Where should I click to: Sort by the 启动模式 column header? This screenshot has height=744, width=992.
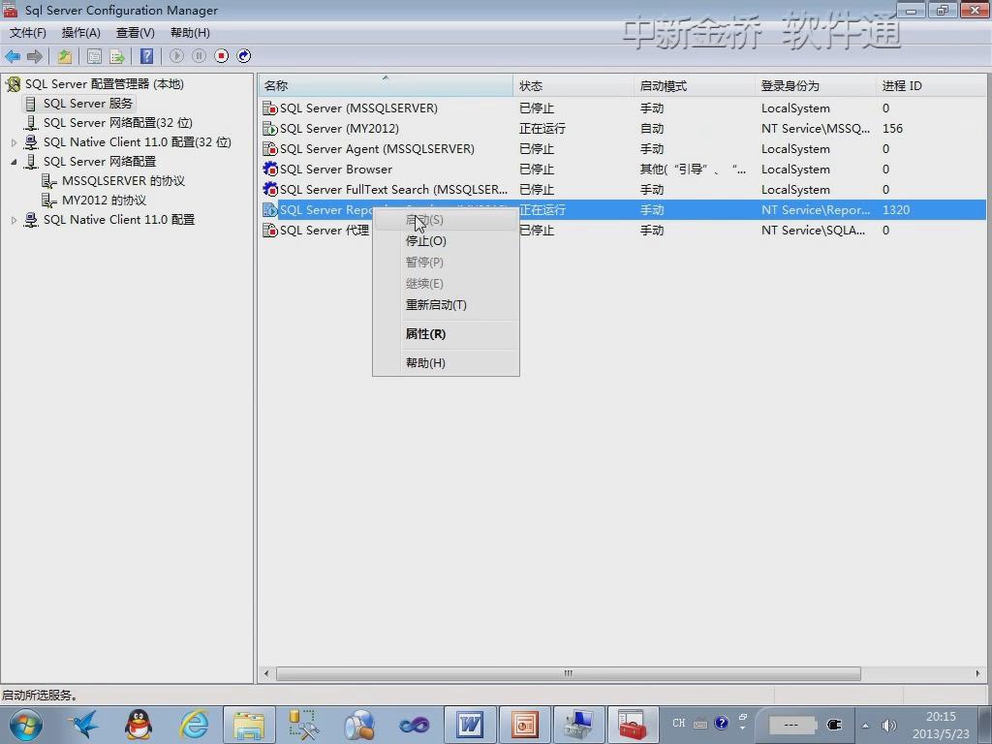(x=694, y=85)
